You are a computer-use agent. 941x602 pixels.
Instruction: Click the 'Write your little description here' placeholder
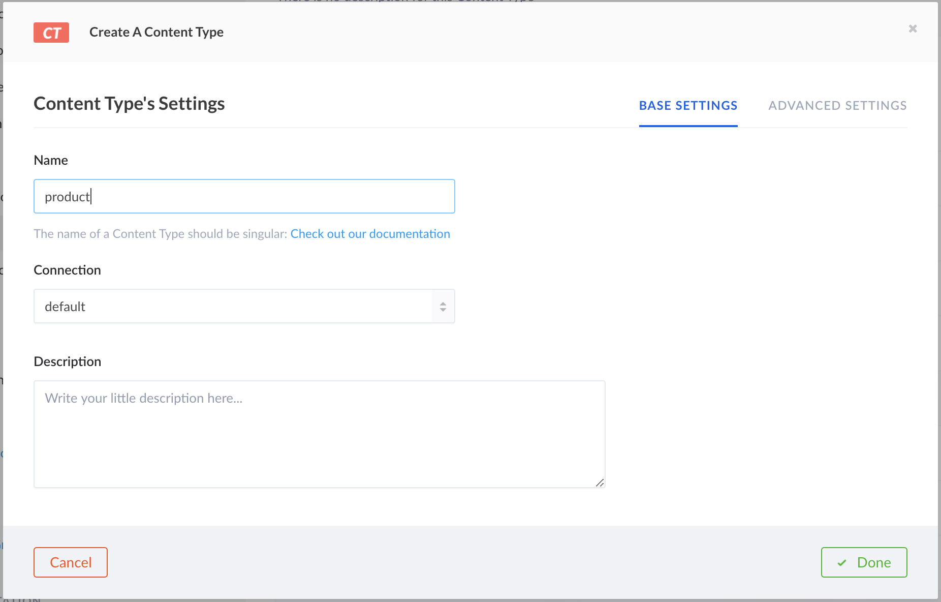click(144, 398)
